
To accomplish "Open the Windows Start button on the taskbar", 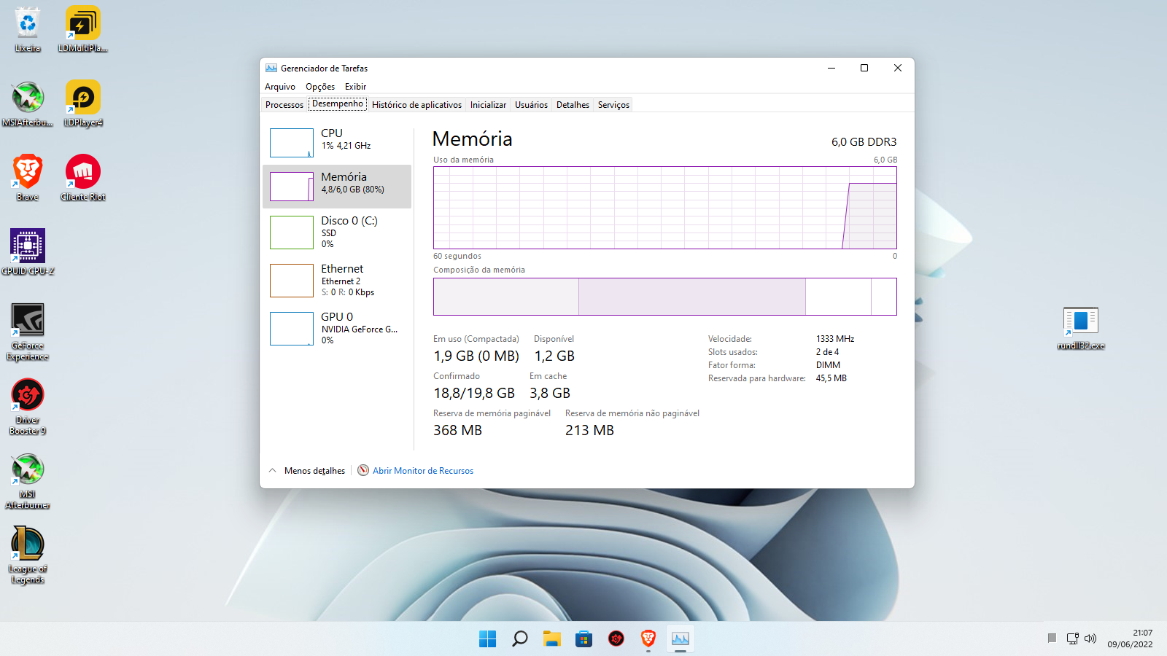I will click(x=487, y=639).
